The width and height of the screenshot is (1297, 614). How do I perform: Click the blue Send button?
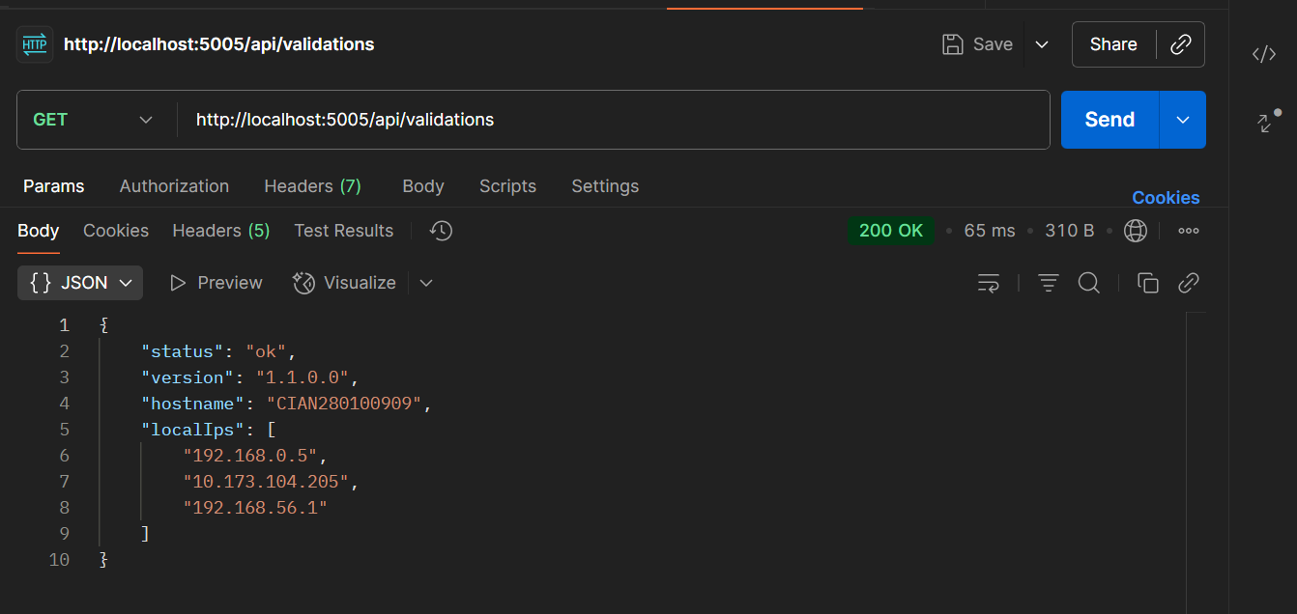tap(1110, 120)
